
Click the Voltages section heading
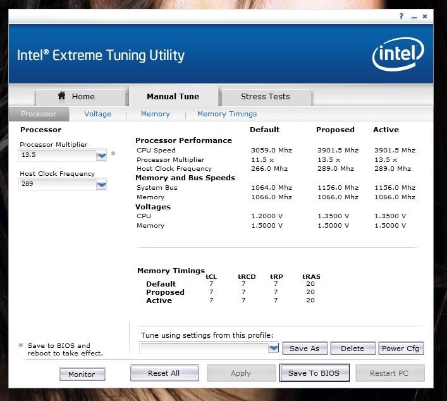153,207
